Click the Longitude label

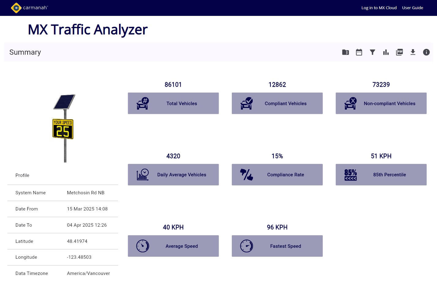click(26, 257)
